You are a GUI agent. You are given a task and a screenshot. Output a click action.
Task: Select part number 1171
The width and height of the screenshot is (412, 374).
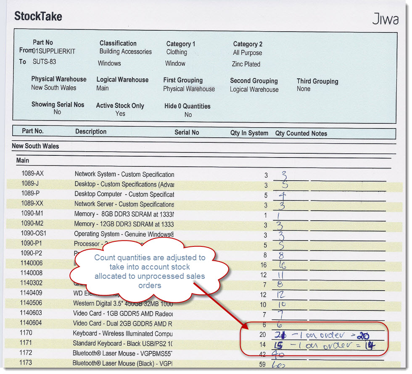click(x=26, y=343)
